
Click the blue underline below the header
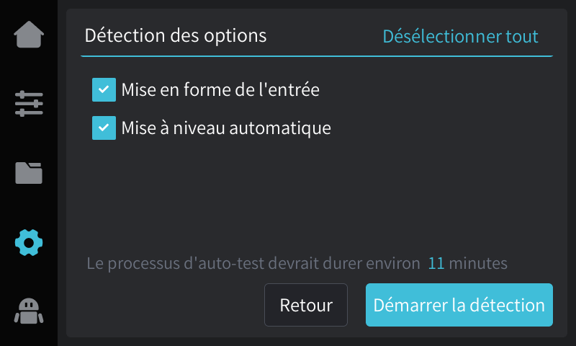pyautogui.click(x=317, y=56)
